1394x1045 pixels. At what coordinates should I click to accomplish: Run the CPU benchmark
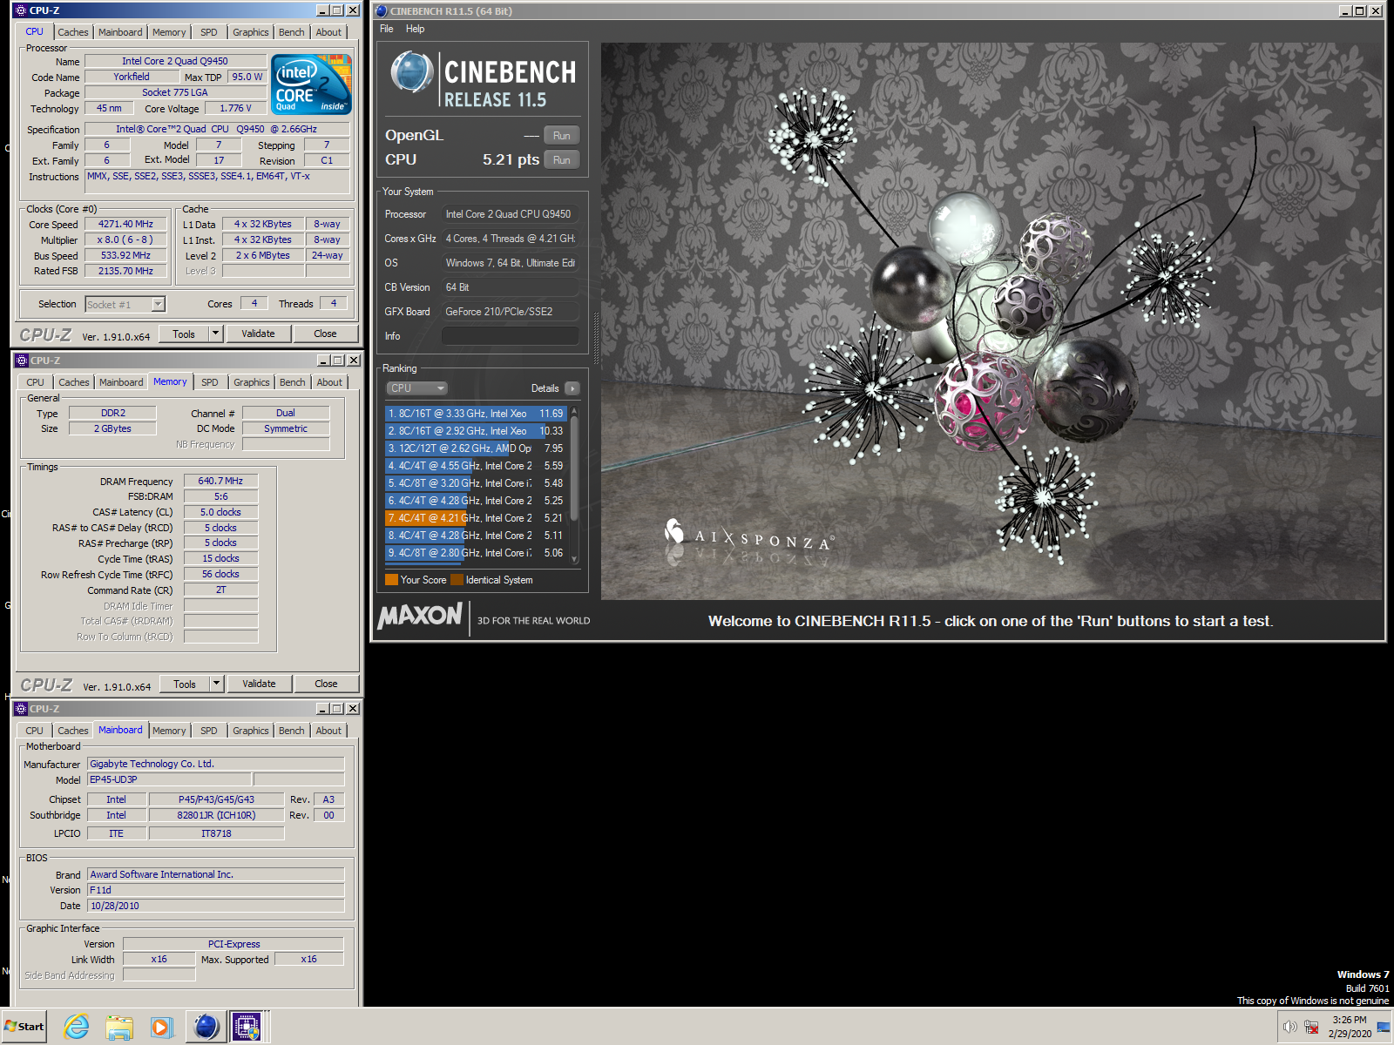point(562,160)
